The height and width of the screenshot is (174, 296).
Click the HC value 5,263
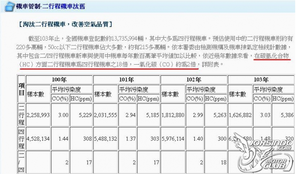[220, 115]
